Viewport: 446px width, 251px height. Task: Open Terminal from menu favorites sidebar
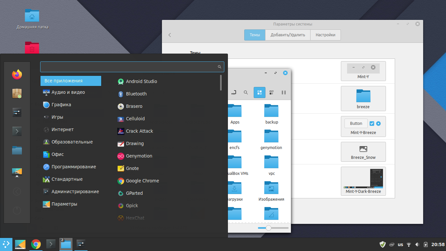[x=17, y=131]
